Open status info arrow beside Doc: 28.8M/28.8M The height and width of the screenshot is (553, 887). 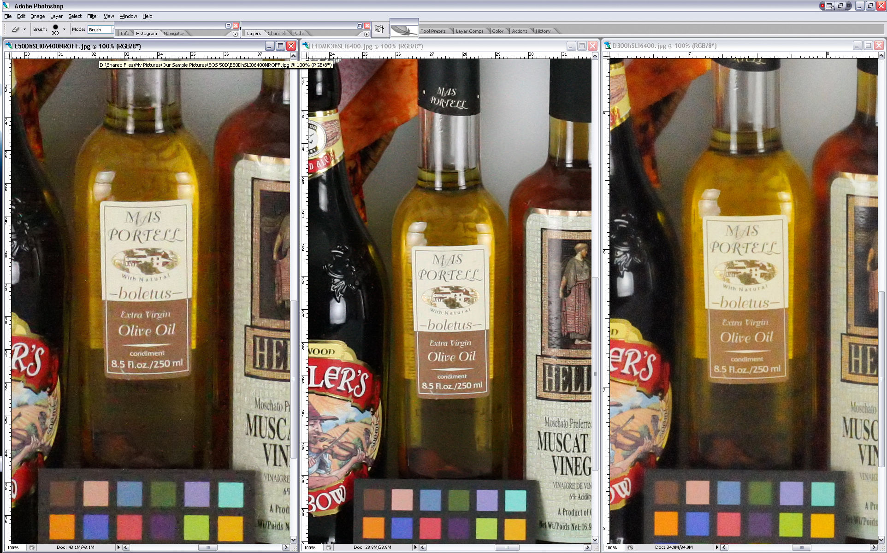click(415, 547)
